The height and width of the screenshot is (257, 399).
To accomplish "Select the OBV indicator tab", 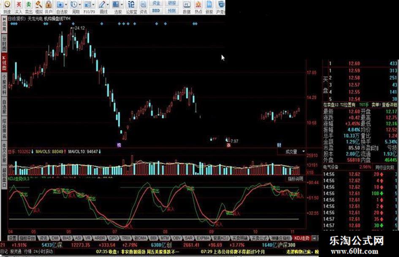I will [x=176, y=238].
